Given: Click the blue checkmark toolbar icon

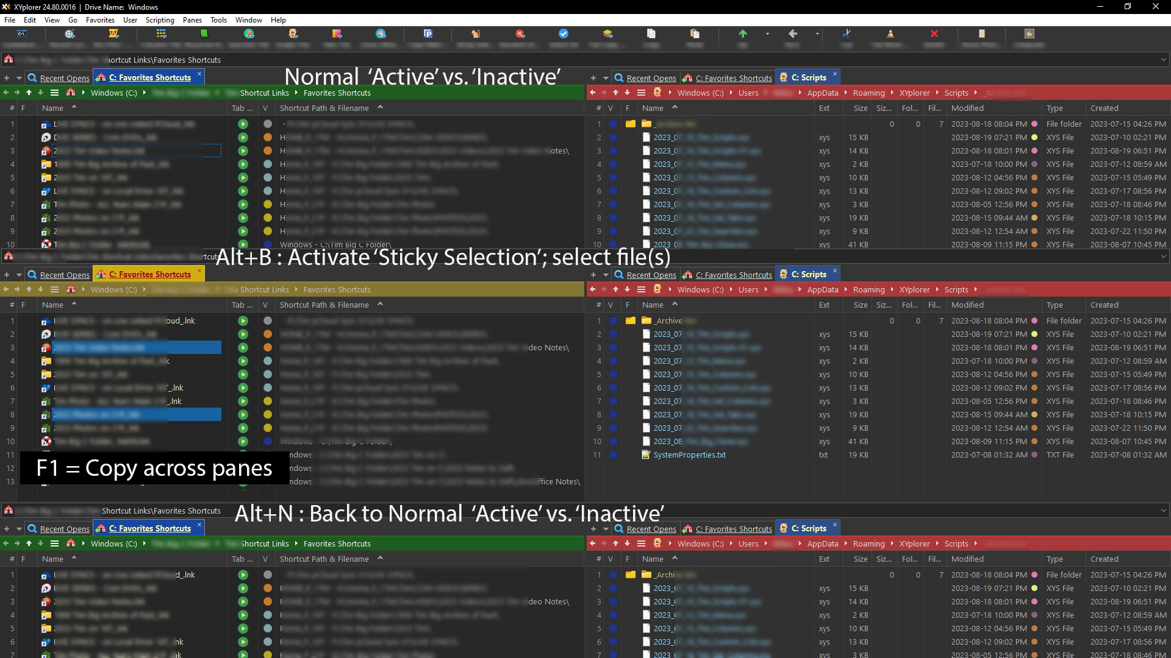Looking at the screenshot, I should tap(564, 34).
